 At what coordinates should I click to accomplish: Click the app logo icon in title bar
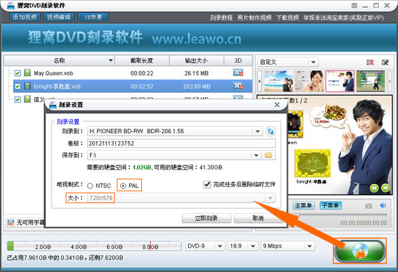click(x=11, y=5)
